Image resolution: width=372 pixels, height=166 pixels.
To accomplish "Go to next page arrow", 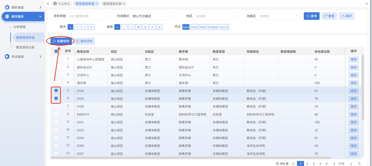I will [334, 164].
